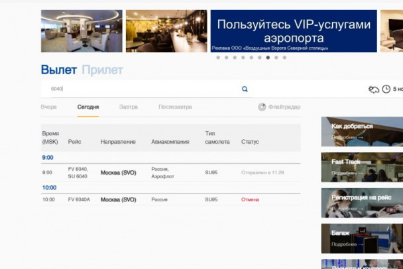Click the clock icon near the date
This screenshot has height=269, width=403.
(386, 89)
